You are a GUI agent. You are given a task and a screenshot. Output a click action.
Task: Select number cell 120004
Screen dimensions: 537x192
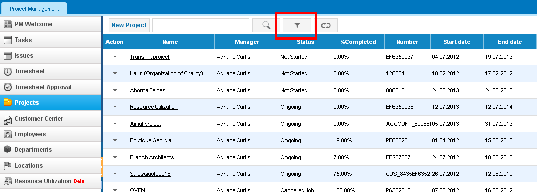pos(395,73)
